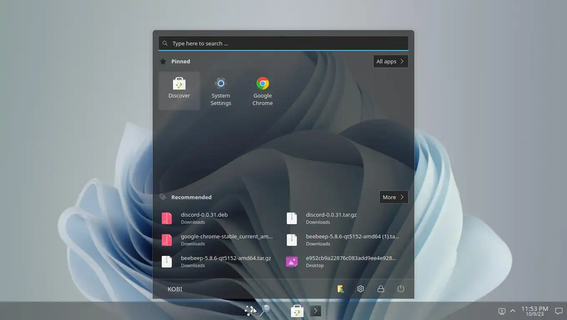Focus the 'Type here to search' field
This screenshot has height=320, width=567.
[x=283, y=43]
